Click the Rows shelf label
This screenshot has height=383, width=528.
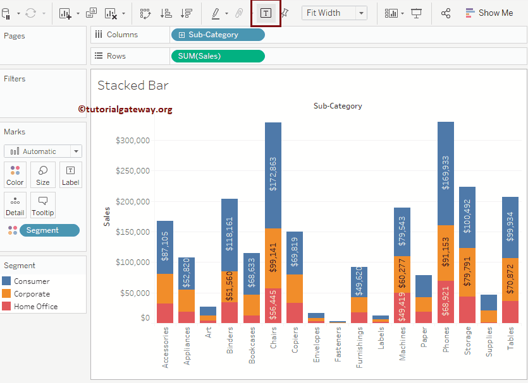tap(116, 56)
